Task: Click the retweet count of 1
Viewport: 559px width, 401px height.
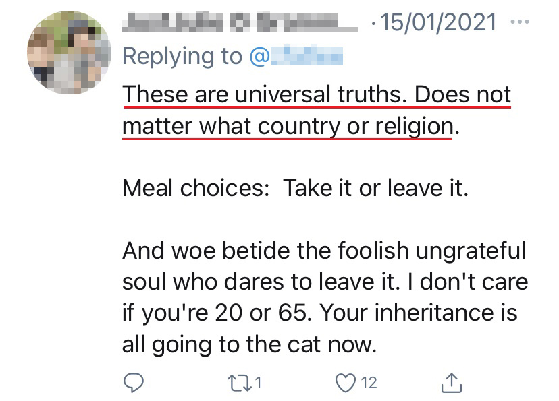Action: click(x=259, y=383)
